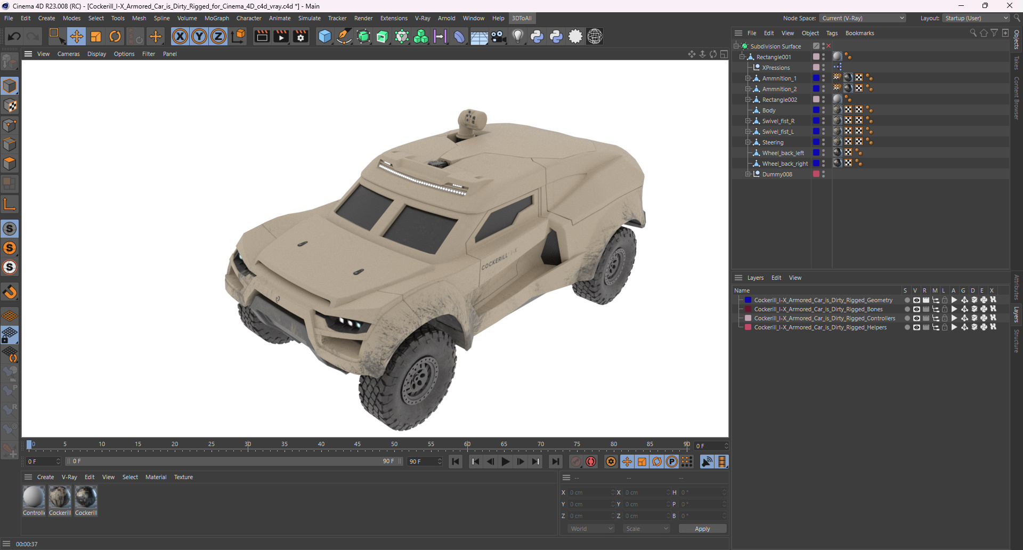Add a Cube primitive object
1023x550 pixels.
[x=324, y=36]
